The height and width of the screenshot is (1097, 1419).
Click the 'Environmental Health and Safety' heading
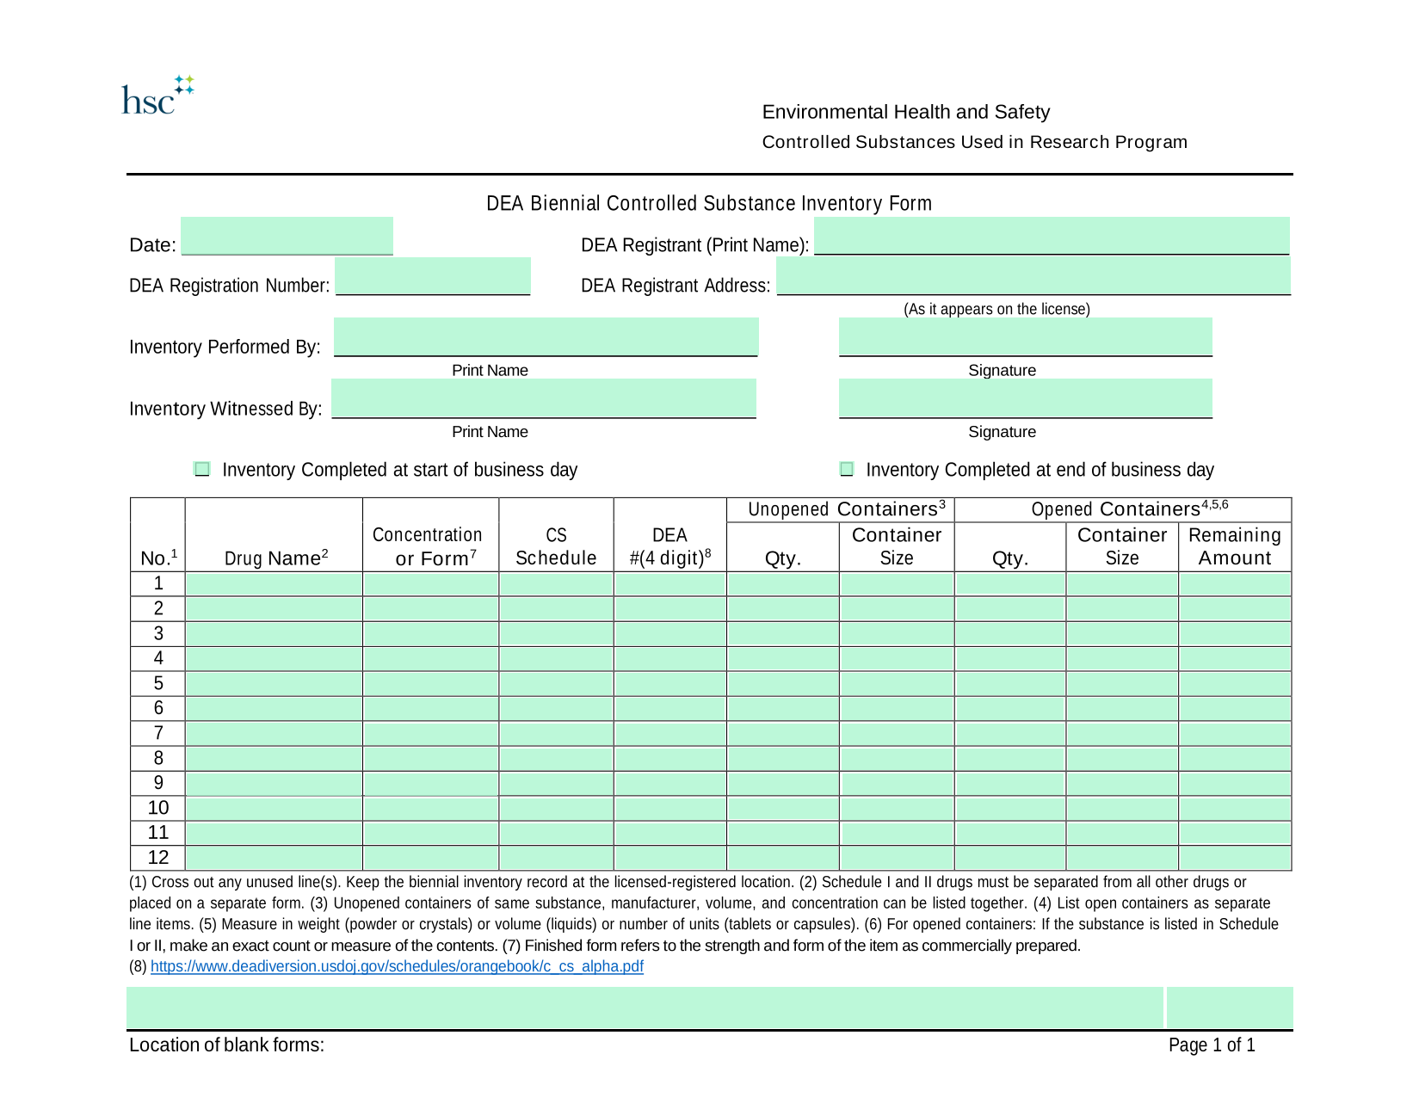[x=906, y=112]
